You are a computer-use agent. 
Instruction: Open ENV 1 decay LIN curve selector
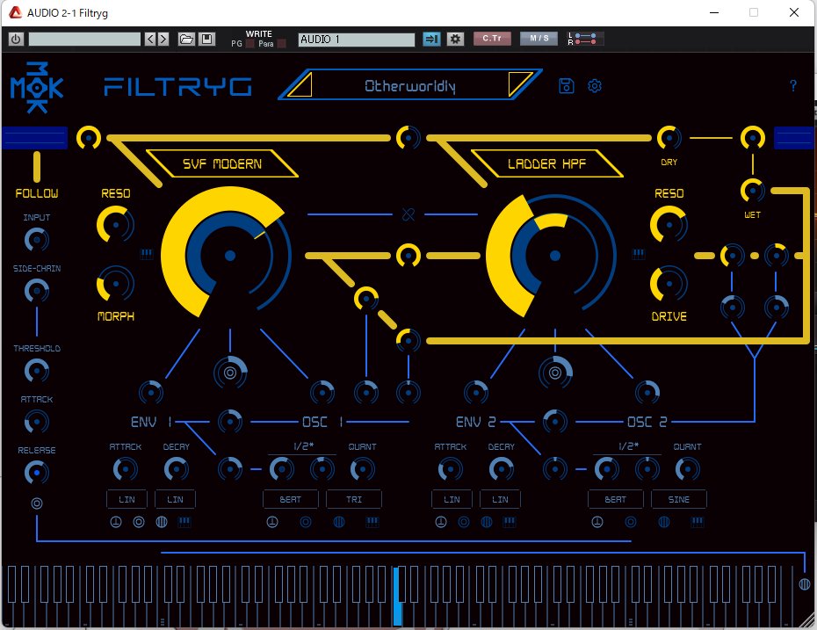click(175, 499)
